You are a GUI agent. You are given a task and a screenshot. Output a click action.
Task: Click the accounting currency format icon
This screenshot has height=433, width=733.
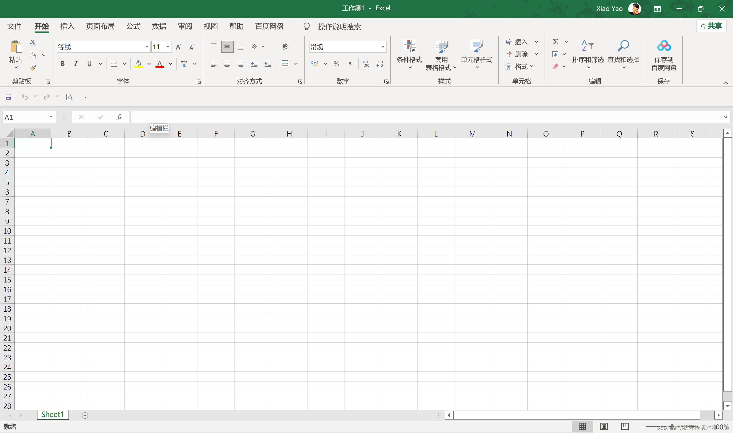[315, 64]
